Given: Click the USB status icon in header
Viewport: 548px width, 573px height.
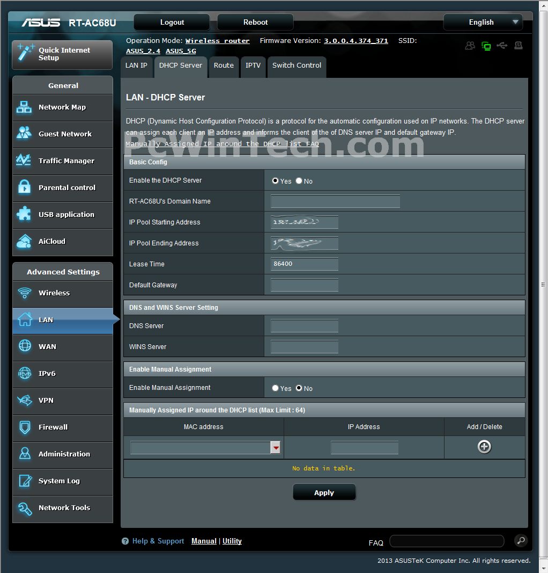Looking at the screenshot, I should click(502, 45).
